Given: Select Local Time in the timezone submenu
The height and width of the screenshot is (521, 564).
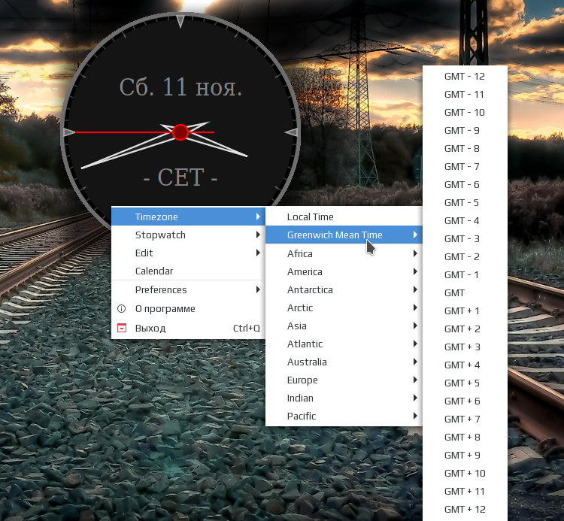Looking at the screenshot, I should 344,217.
